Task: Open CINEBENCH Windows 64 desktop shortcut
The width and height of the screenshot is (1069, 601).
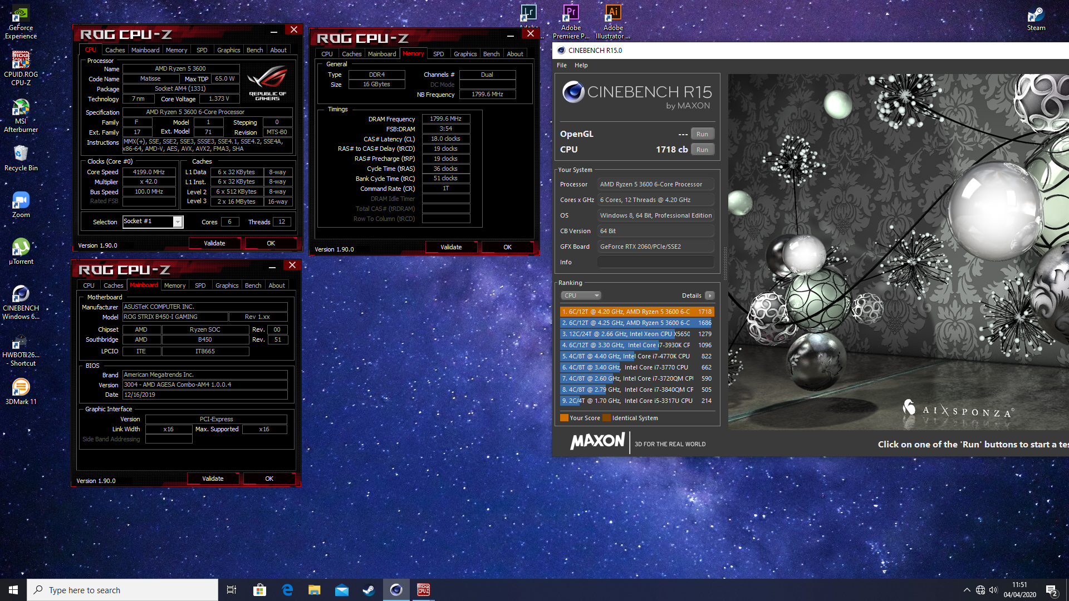Action: point(21,302)
